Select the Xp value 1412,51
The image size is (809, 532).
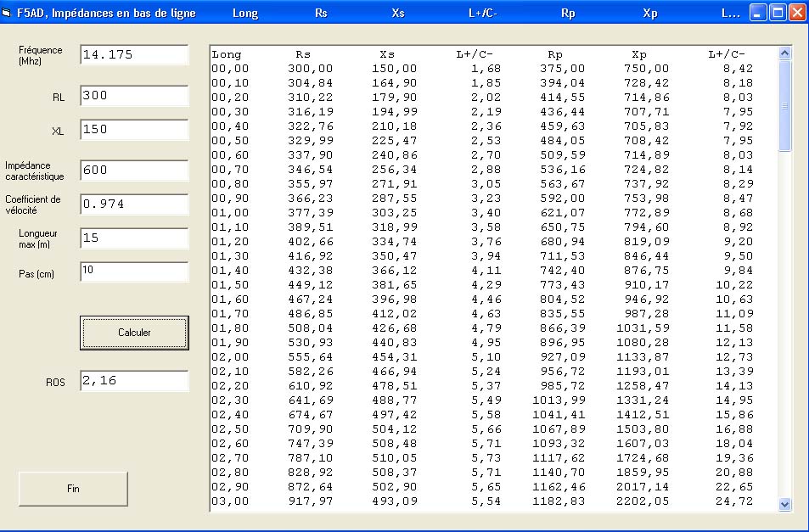[643, 415]
